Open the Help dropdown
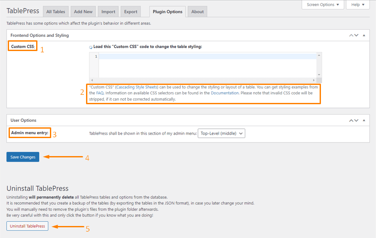This screenshot has height=238, width=376. [358, 5]
